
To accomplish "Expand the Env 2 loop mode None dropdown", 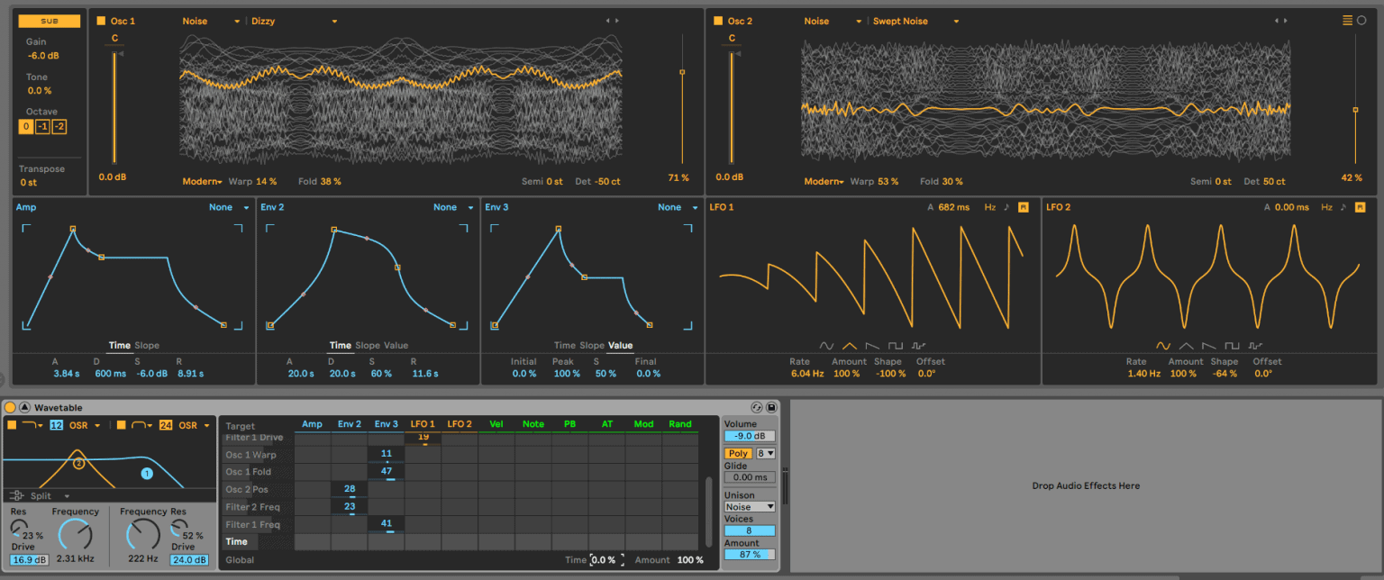I will (453, 206).
